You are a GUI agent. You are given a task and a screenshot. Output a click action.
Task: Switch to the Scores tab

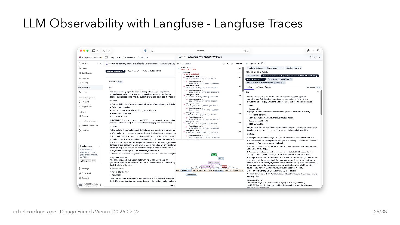click(x=268, y=87)
